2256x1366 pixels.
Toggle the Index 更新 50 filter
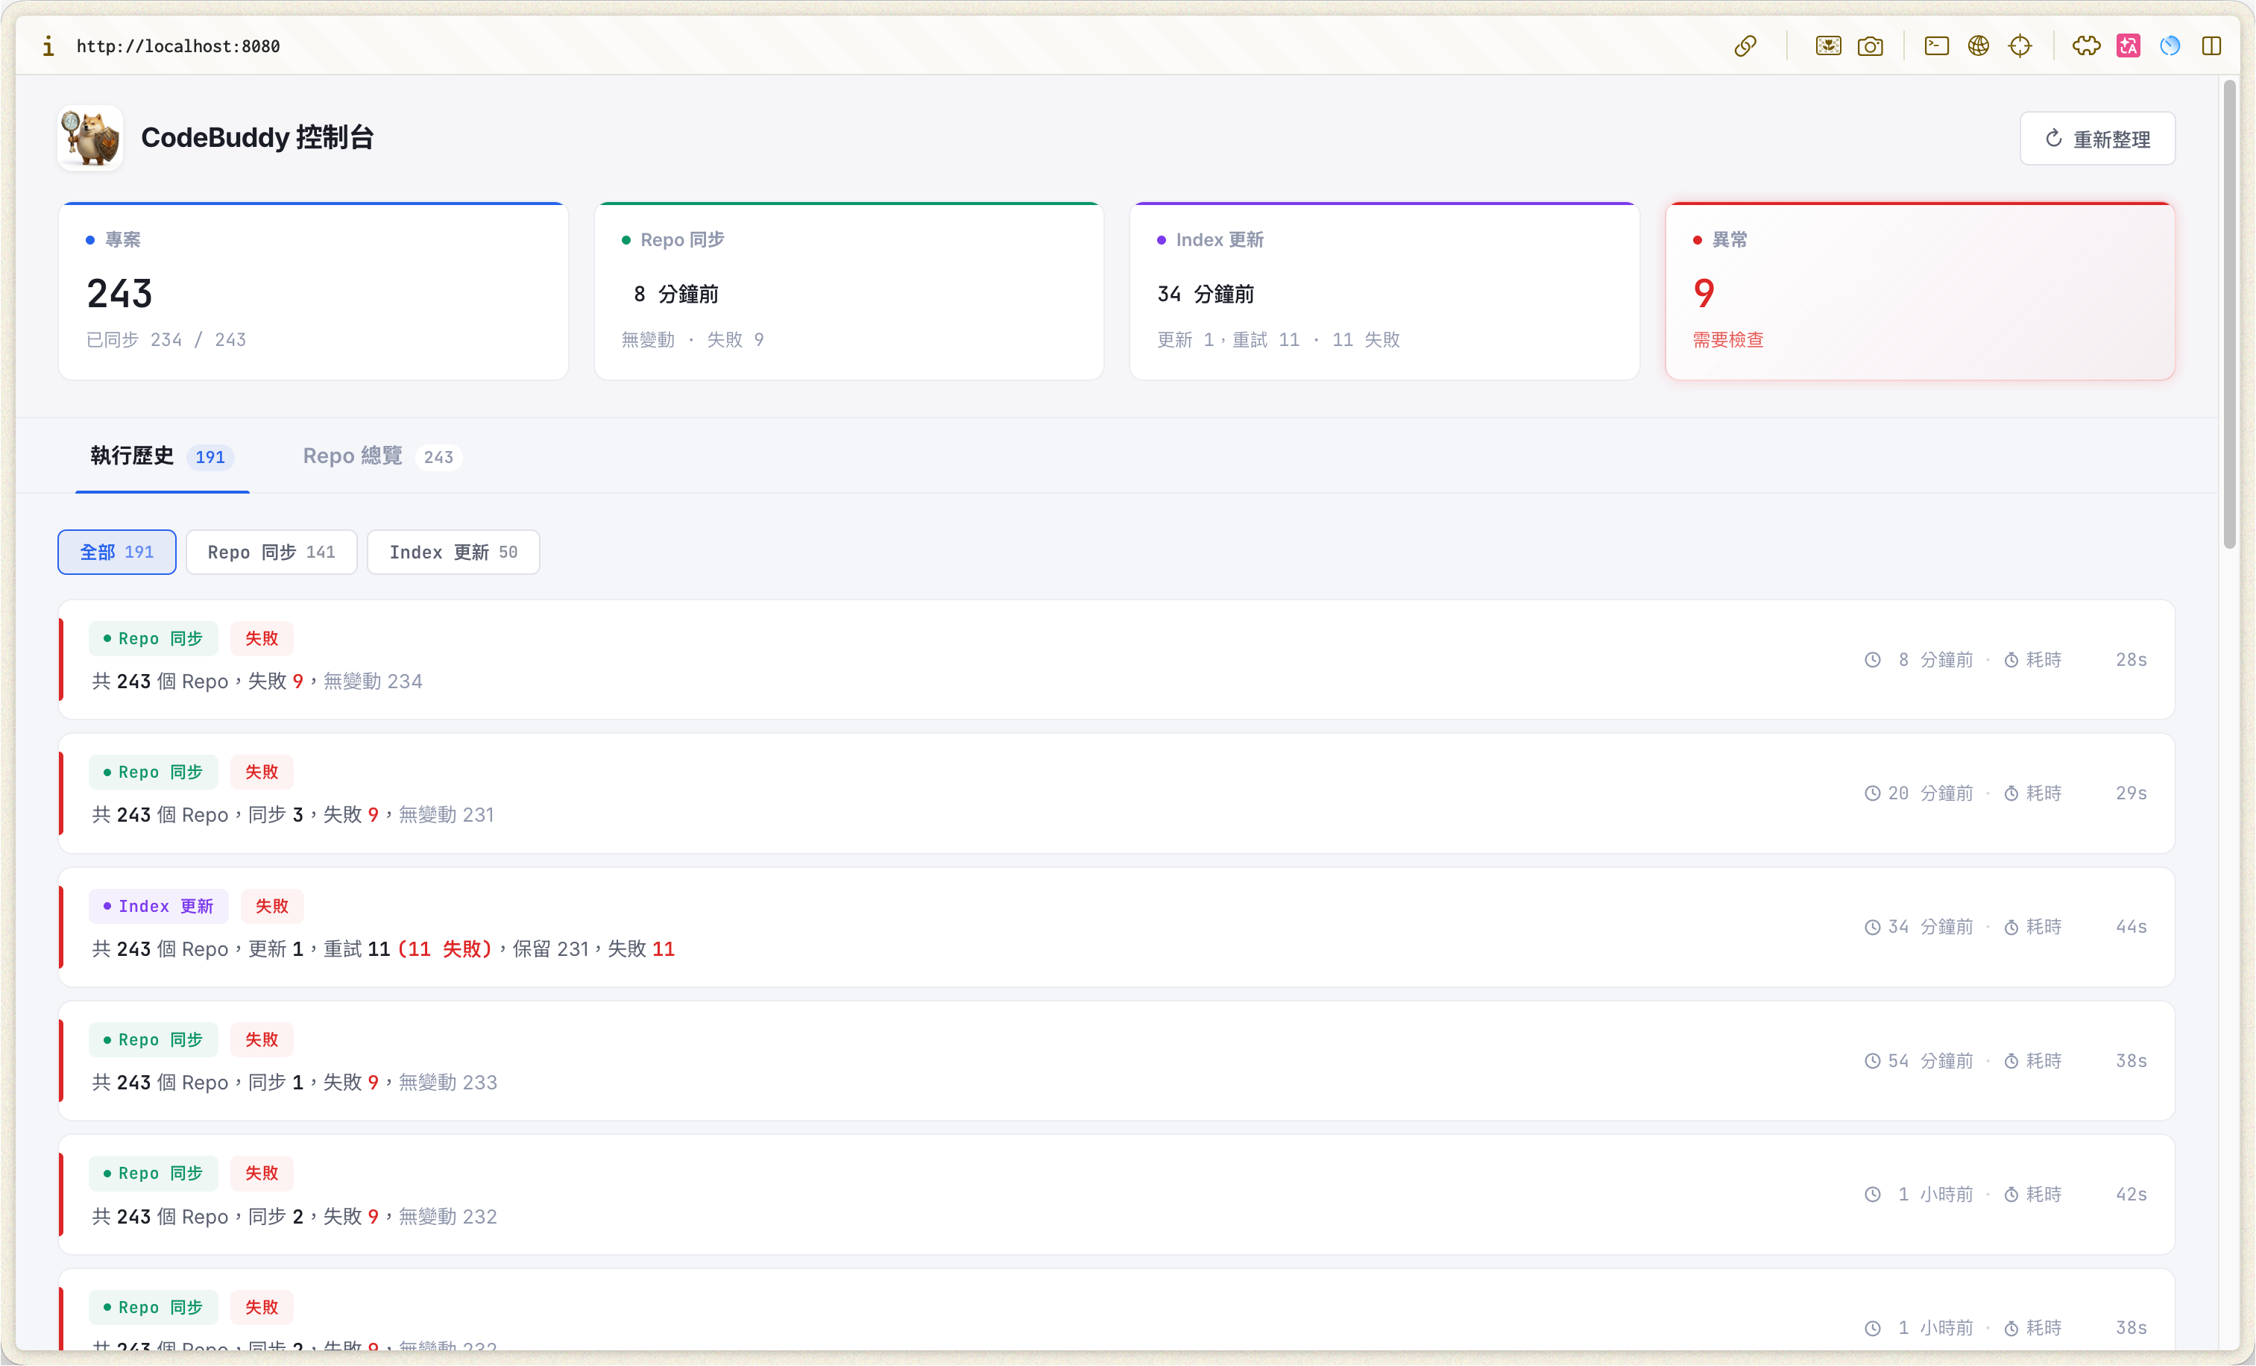tap(453, 552)
